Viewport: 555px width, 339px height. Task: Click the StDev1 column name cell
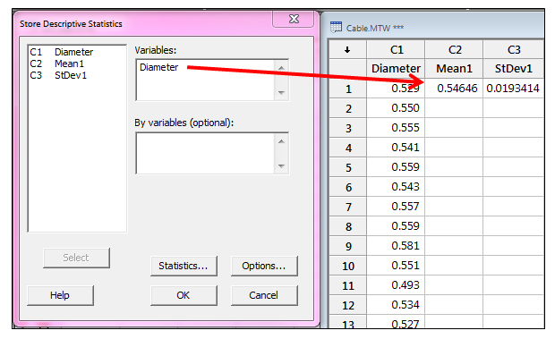[513, 69]
